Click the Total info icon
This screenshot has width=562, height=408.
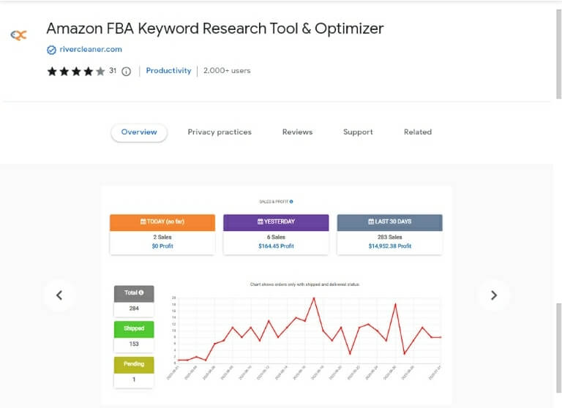coord(141,292)
